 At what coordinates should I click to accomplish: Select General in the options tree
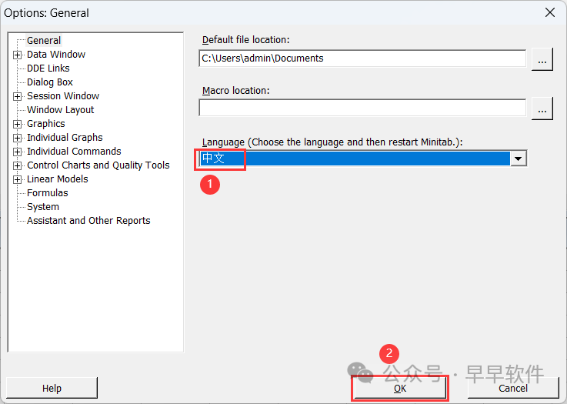click(x=44, y=41)
